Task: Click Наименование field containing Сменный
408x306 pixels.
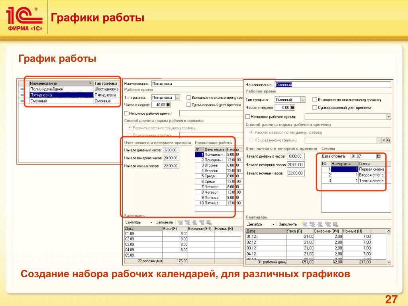Action: click(x=333, y=84)
